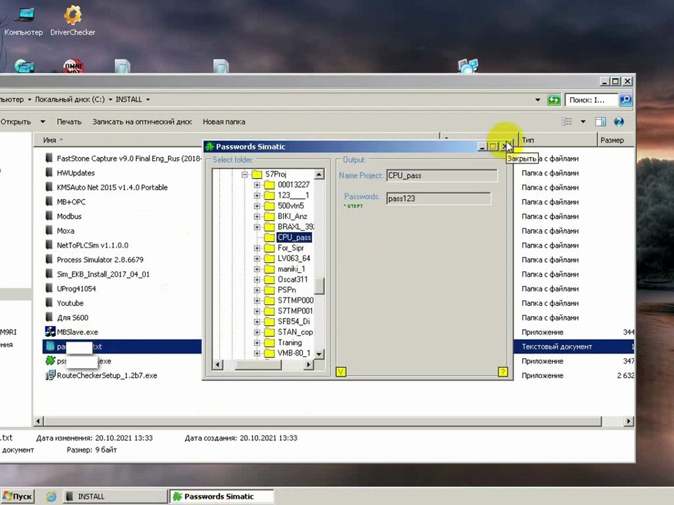Viewport: 674px width, 505px height.
Task: Select the STAN_cop folder in tree
Action: [295, 332]
